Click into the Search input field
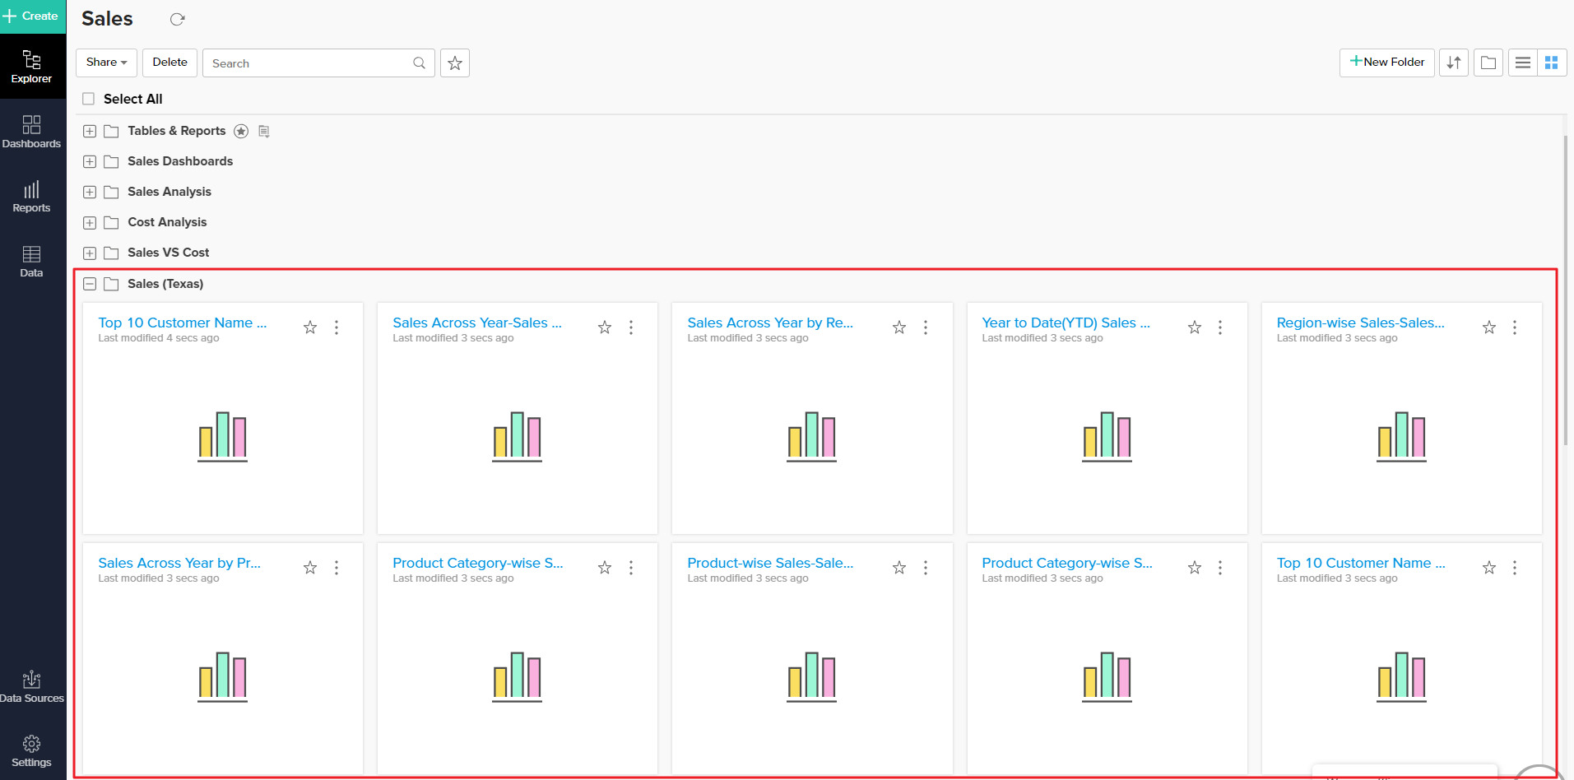The image size is (1574, 780). point(309,63)
